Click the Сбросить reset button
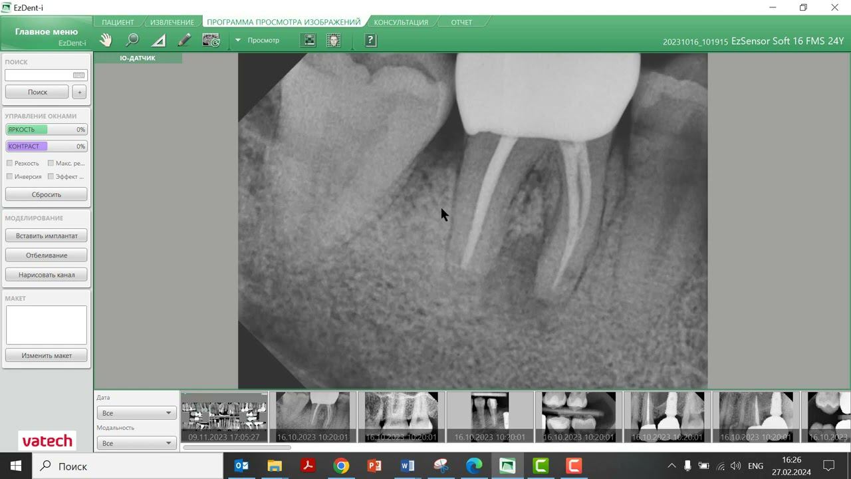The height and width of the screenshot is (479, 851). [x=47, y=194]
